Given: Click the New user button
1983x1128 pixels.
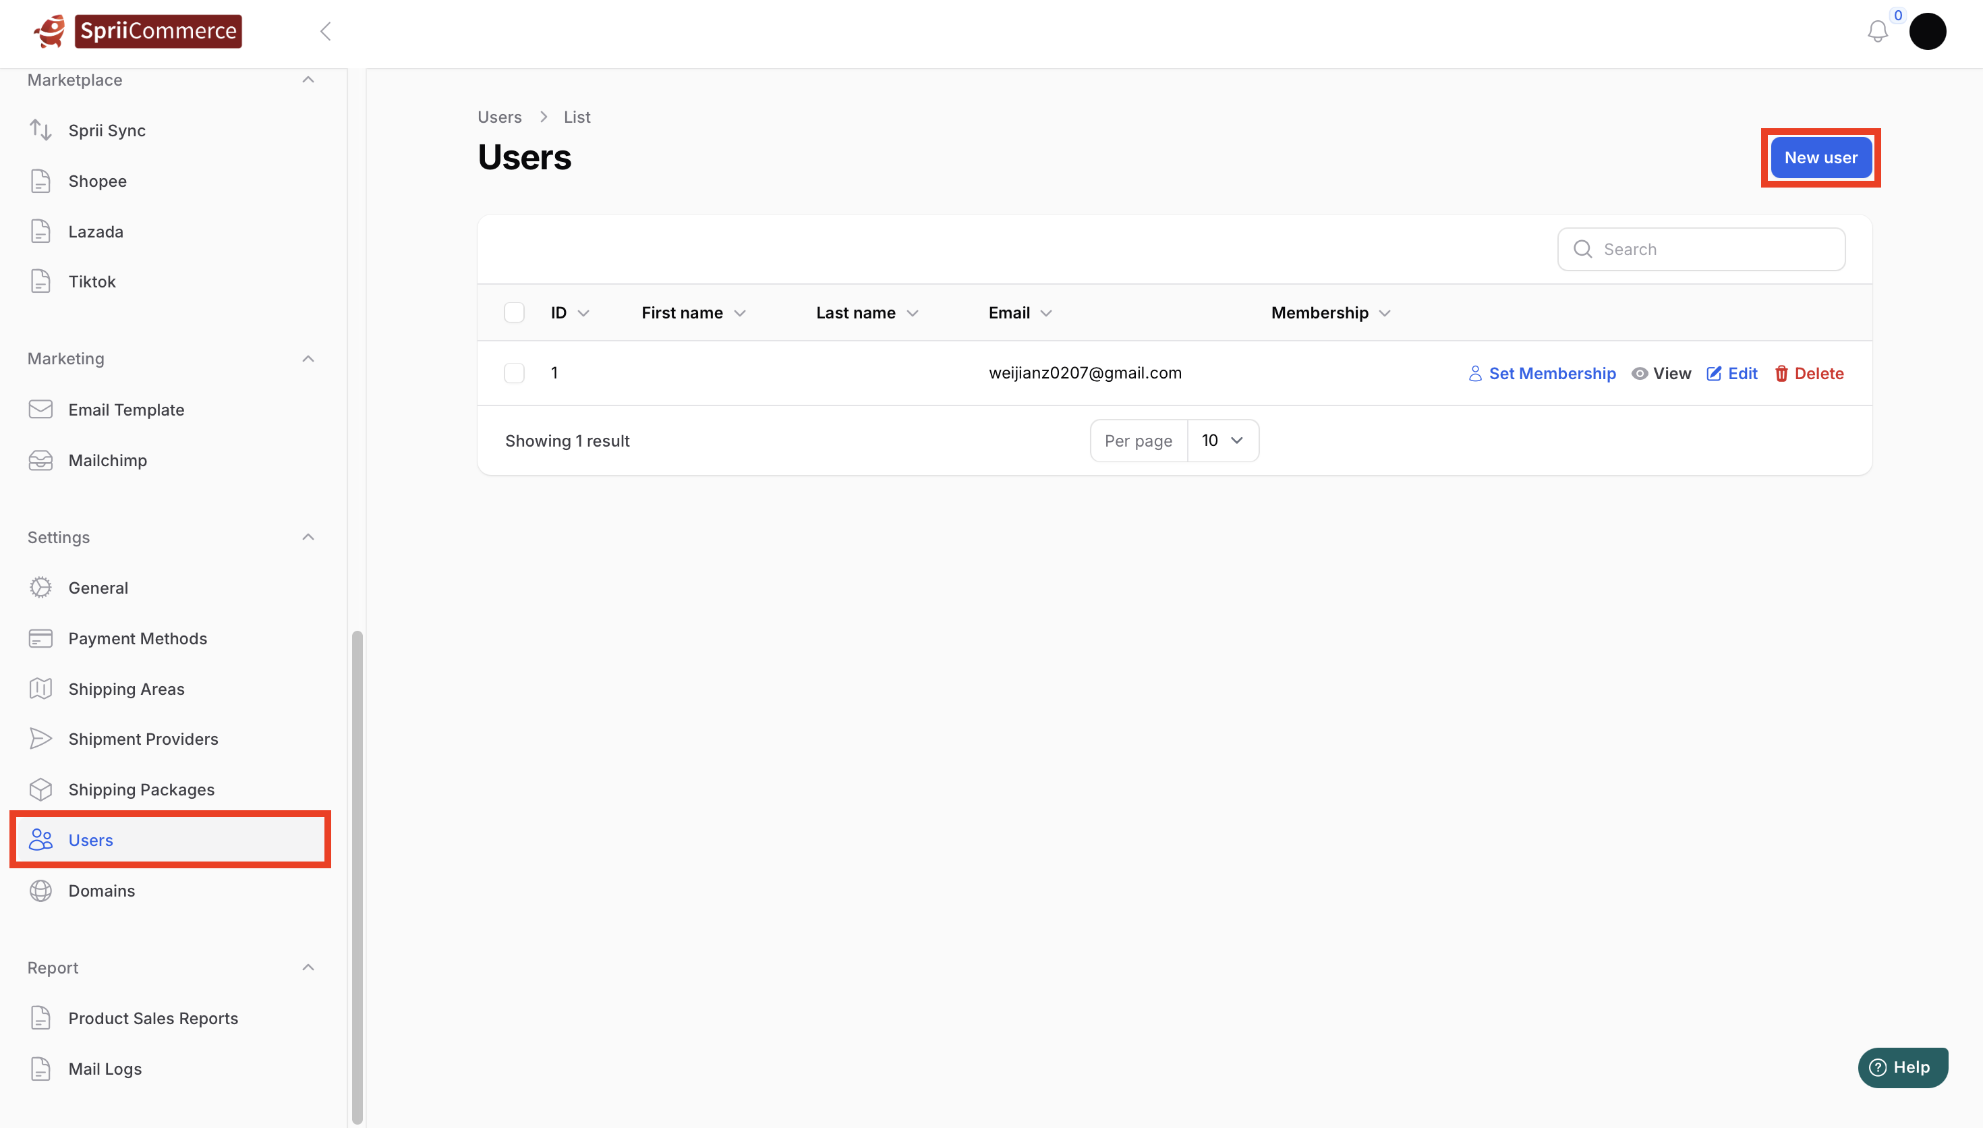Looking at the screenshot, I should pyautogui.click(x=1820, y=157).
